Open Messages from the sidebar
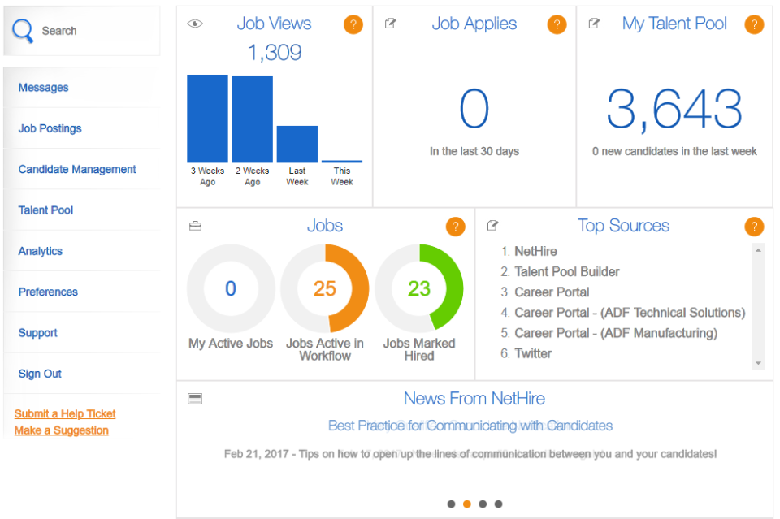The height and width of the screenshot is (519, 780). pyautogui.click(x=42, y=87)
